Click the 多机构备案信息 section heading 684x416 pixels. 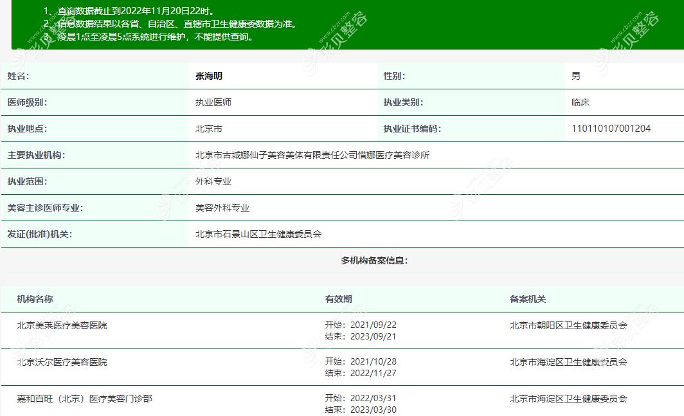tap(374, 260)
